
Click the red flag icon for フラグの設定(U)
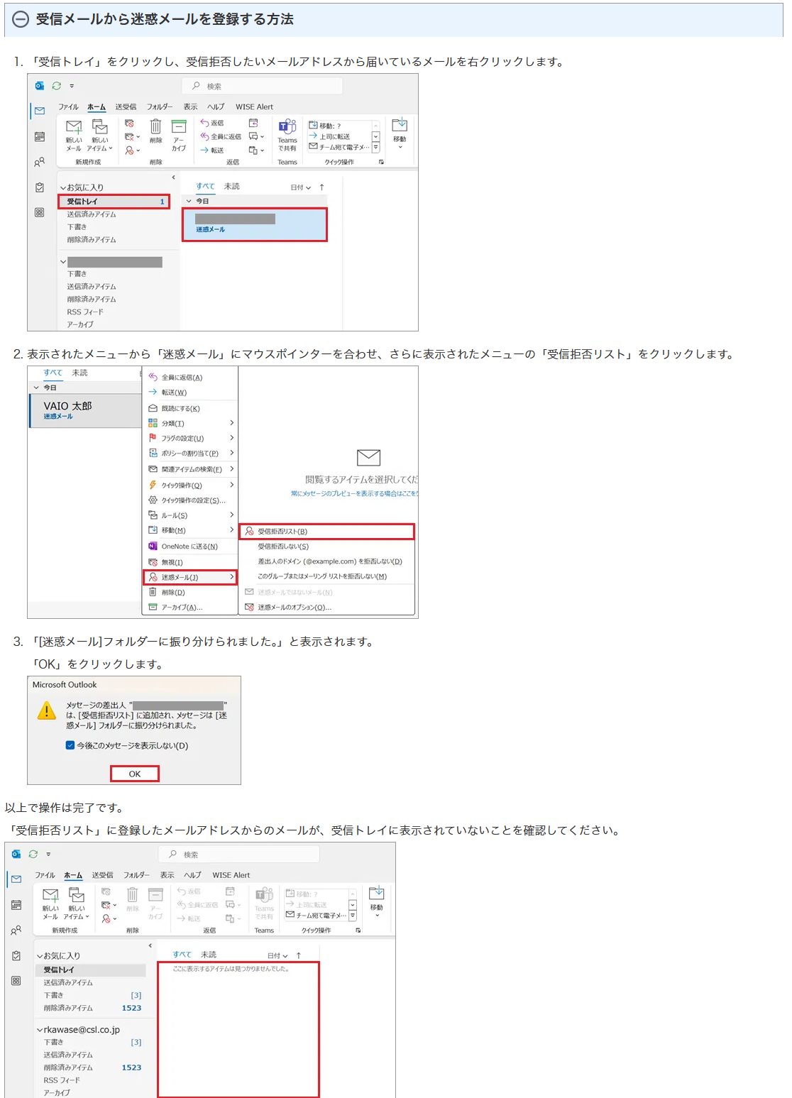[153, 438]
